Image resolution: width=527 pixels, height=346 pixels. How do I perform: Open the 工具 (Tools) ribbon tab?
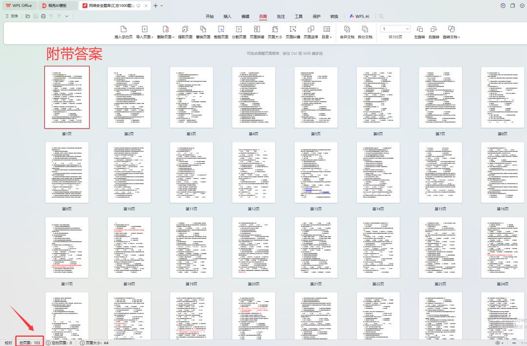pyautogui.click(x=299, y=17)
